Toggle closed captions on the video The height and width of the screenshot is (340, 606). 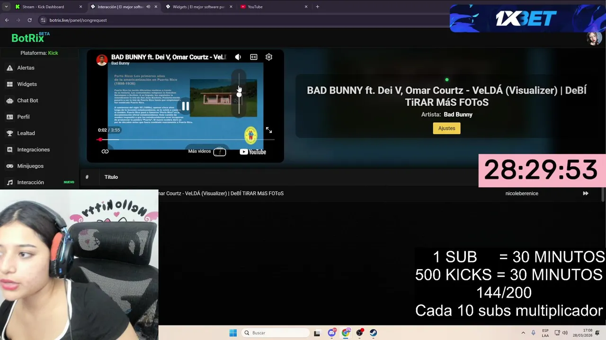[x=254, y=57]
